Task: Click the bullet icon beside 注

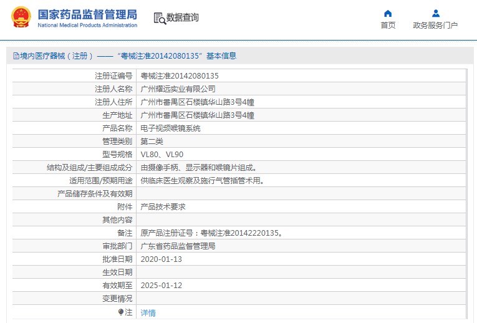Action: (x=121, y=312)
